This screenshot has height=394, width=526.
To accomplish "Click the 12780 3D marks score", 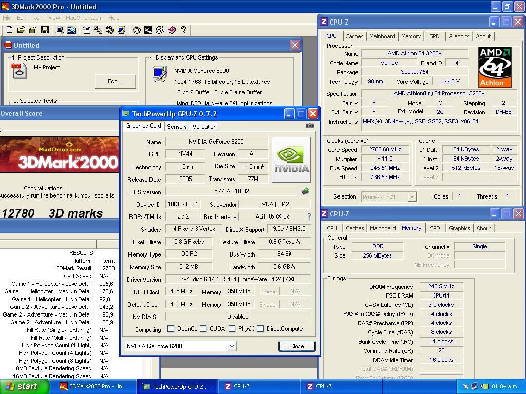I will click(52, 213).
